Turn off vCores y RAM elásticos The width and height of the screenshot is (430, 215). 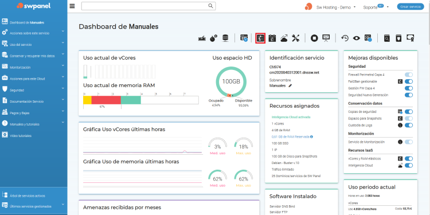click(409, 158)
